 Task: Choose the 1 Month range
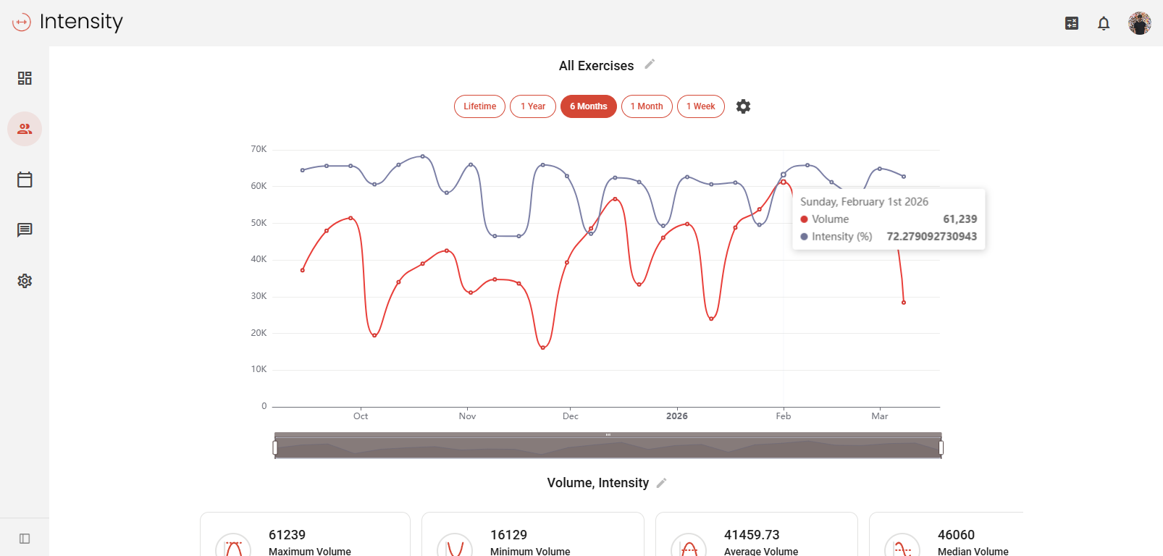click(x=647, y=106)
